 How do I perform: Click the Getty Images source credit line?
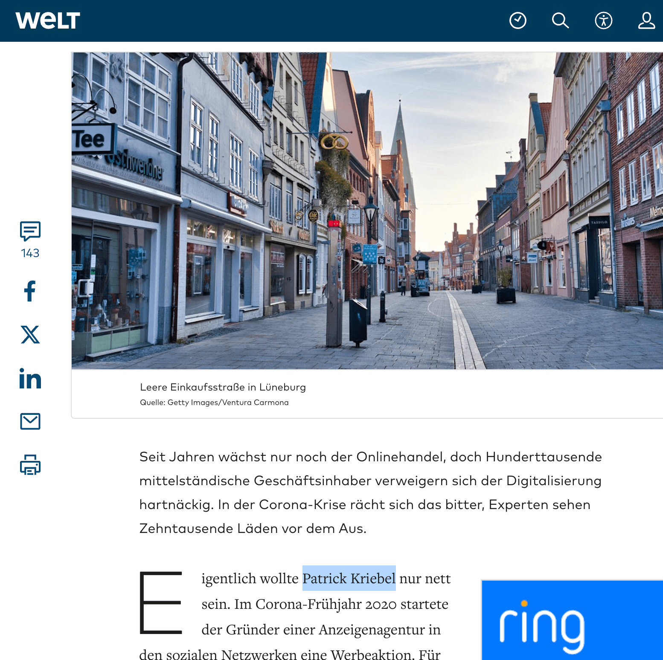(x=214, y=402)
